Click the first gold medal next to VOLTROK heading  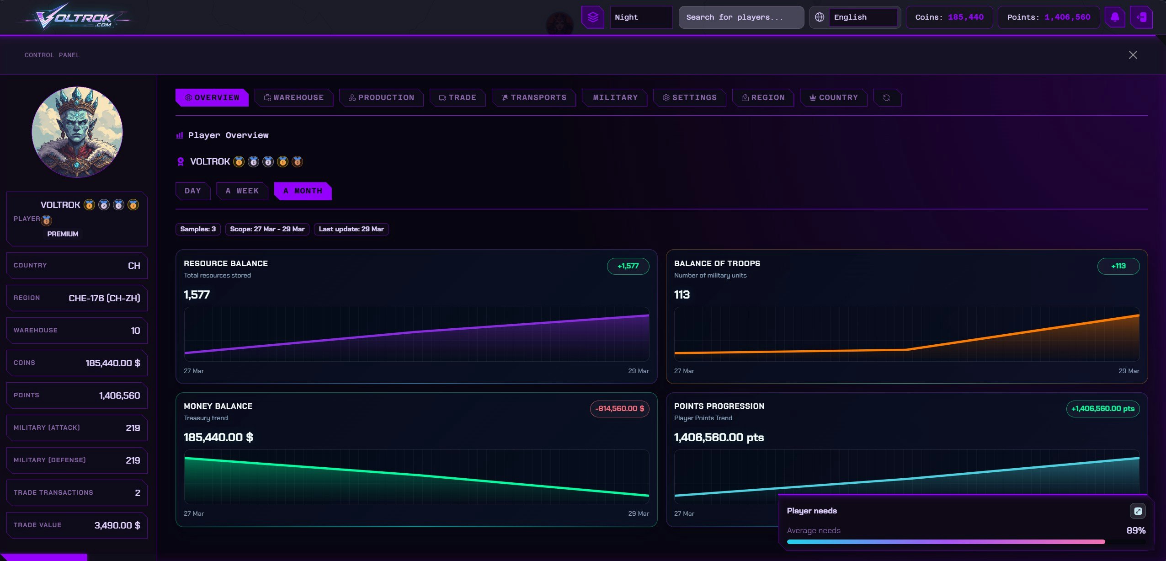pos(239,162)
